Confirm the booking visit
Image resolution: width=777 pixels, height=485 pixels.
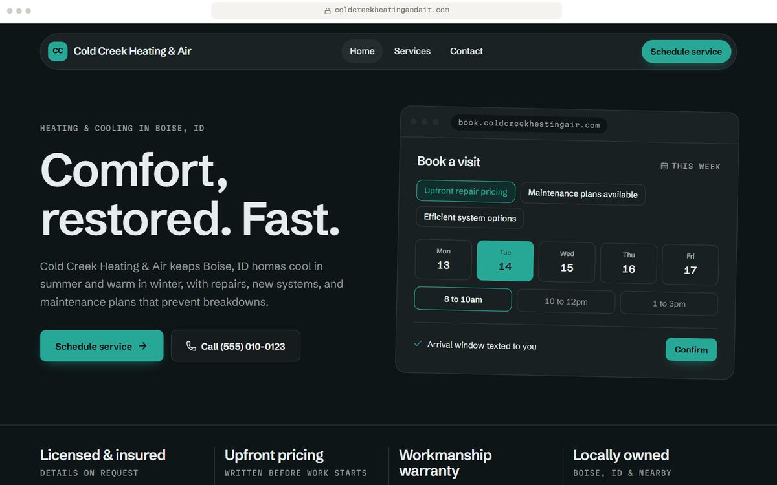(691, 350)
